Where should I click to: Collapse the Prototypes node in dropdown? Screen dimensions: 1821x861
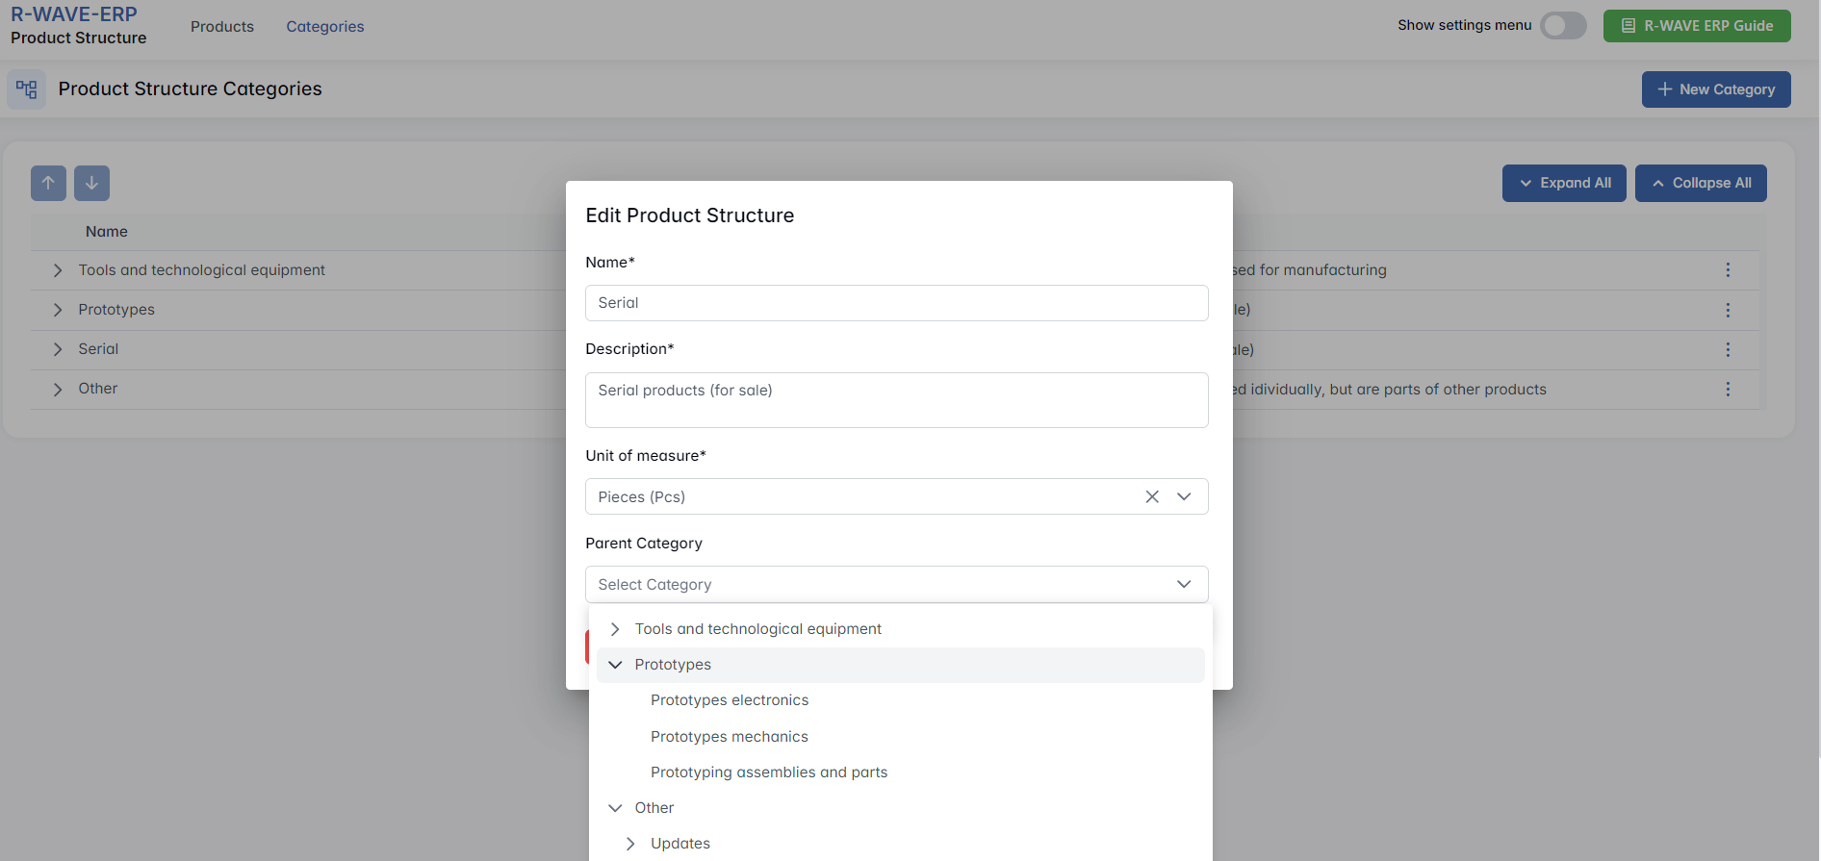coord(615,665)
